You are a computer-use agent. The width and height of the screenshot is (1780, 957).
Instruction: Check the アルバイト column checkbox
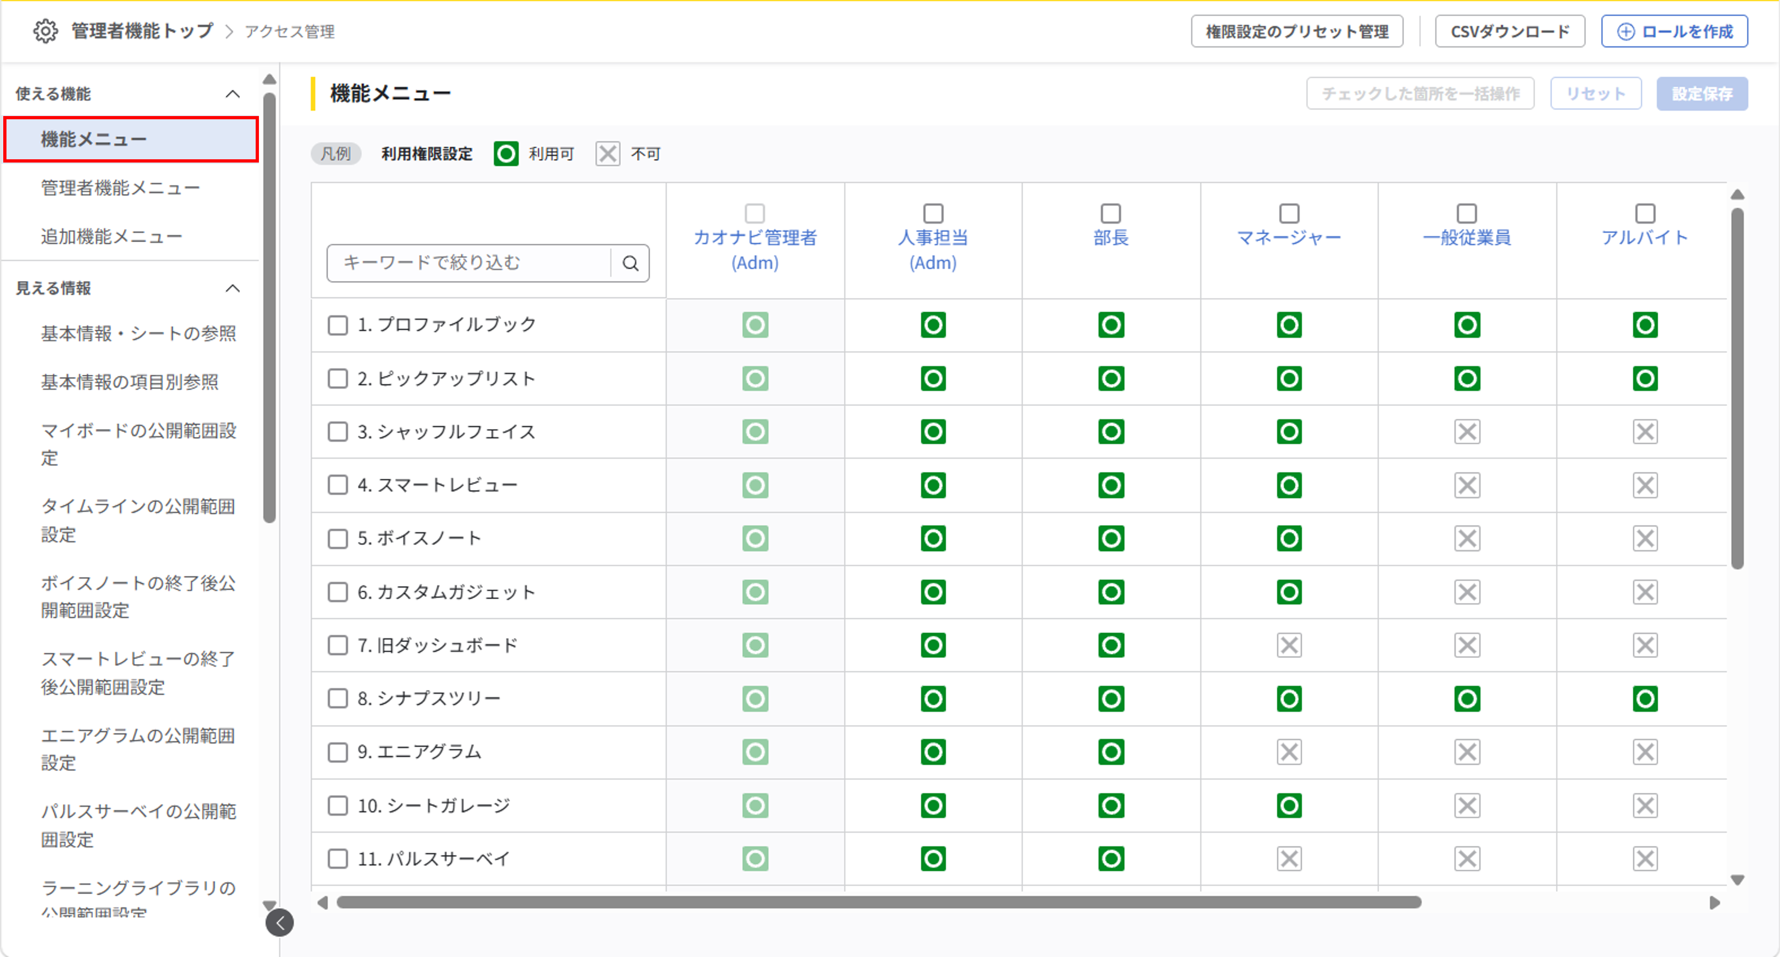(x=1645, y=213)
